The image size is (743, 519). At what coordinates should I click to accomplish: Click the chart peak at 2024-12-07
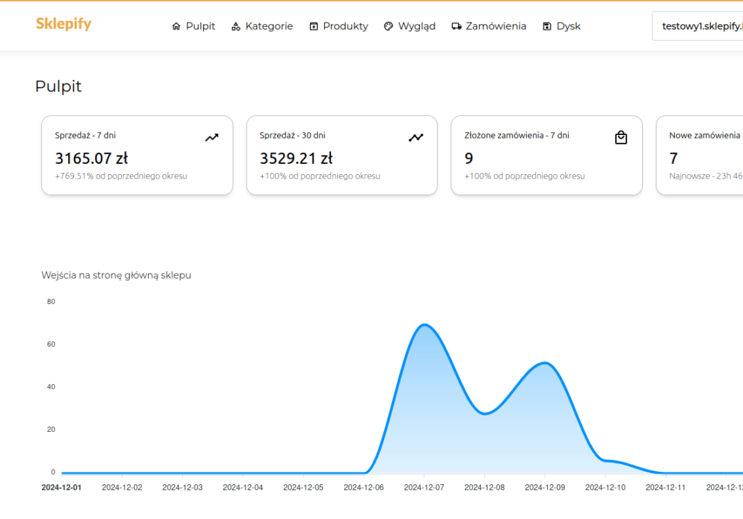(424, 324)
